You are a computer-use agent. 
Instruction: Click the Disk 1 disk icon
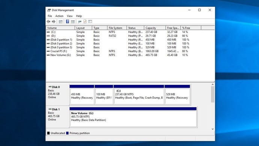50,109
